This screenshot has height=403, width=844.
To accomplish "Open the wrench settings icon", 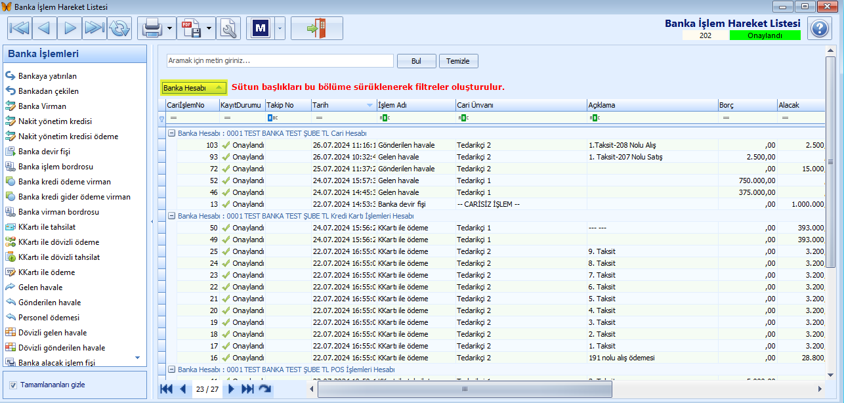I will click(x=229, y=28).
